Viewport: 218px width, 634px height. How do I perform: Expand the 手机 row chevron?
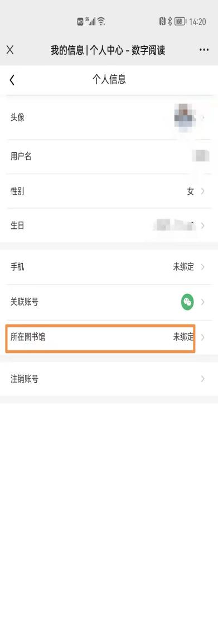pos(203,267)
